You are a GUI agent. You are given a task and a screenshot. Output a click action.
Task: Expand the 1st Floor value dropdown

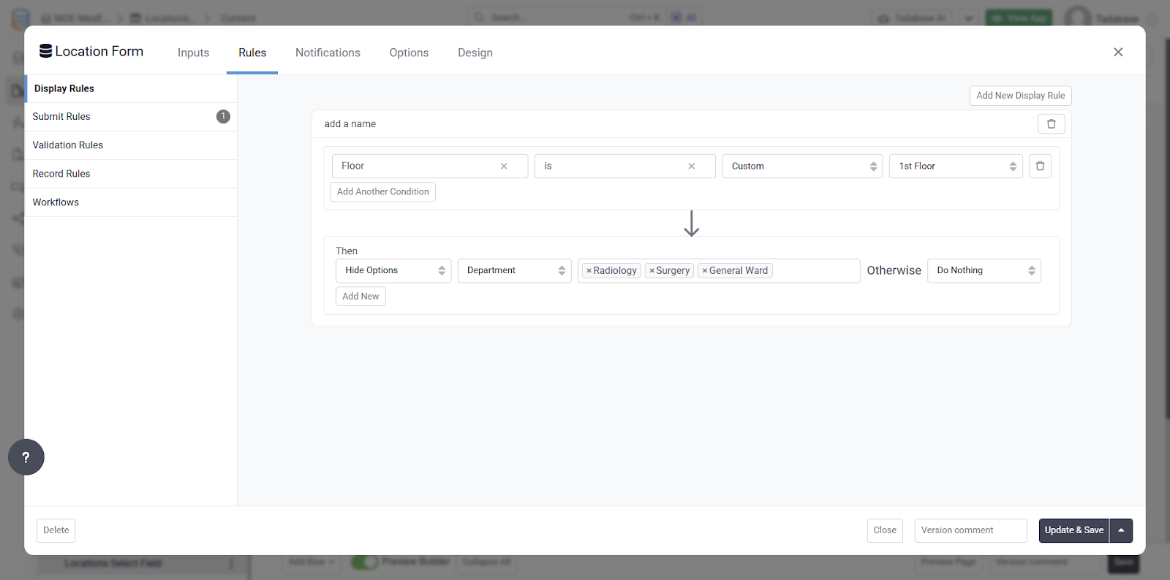[956, 166]
